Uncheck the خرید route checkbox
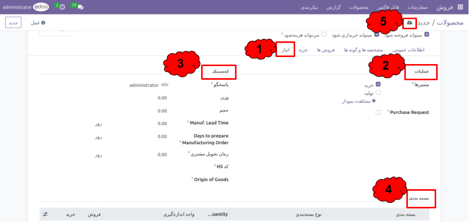Image resolution: width=469 pixels, height=222 pixels. 378,85
